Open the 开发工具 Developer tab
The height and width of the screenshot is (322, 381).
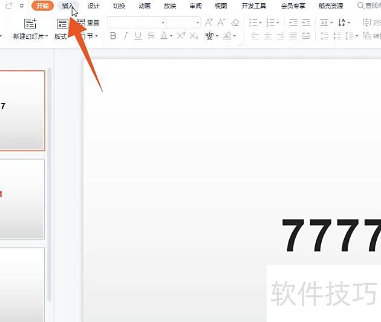click(254, 6)
